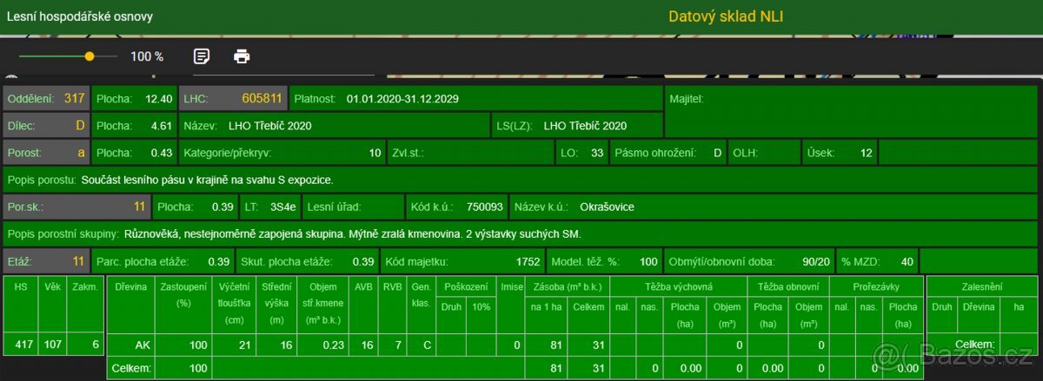Select the Oddělení 317 button
The width and height of the screenshot is (1043, 381).
point(47,99)
